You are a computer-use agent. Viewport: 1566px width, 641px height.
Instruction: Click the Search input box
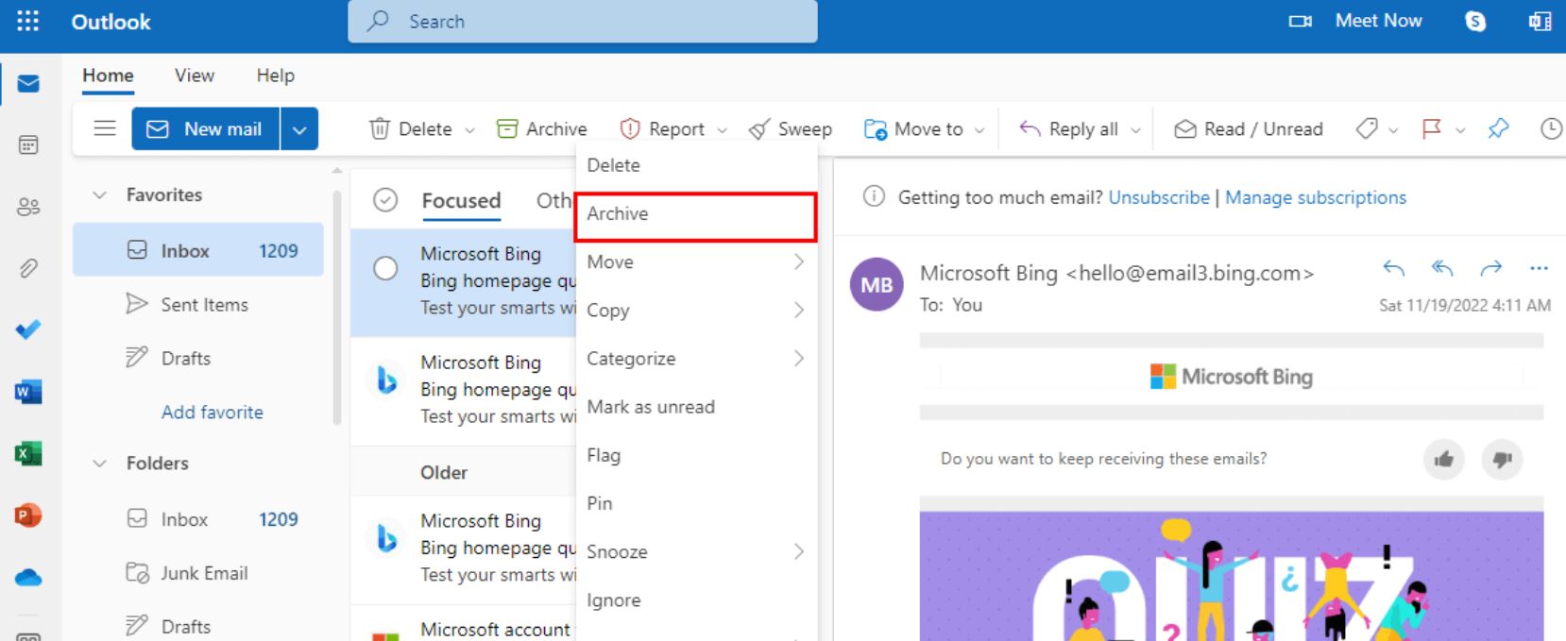(583, 21)
